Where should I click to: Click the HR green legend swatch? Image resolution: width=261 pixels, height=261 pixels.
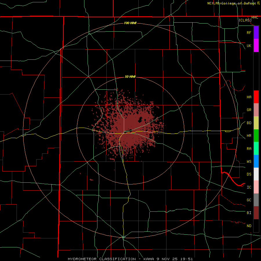256,136
